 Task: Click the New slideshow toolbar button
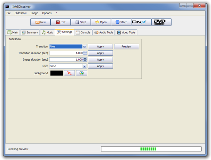pyautogui.click(x=41, y=22)
